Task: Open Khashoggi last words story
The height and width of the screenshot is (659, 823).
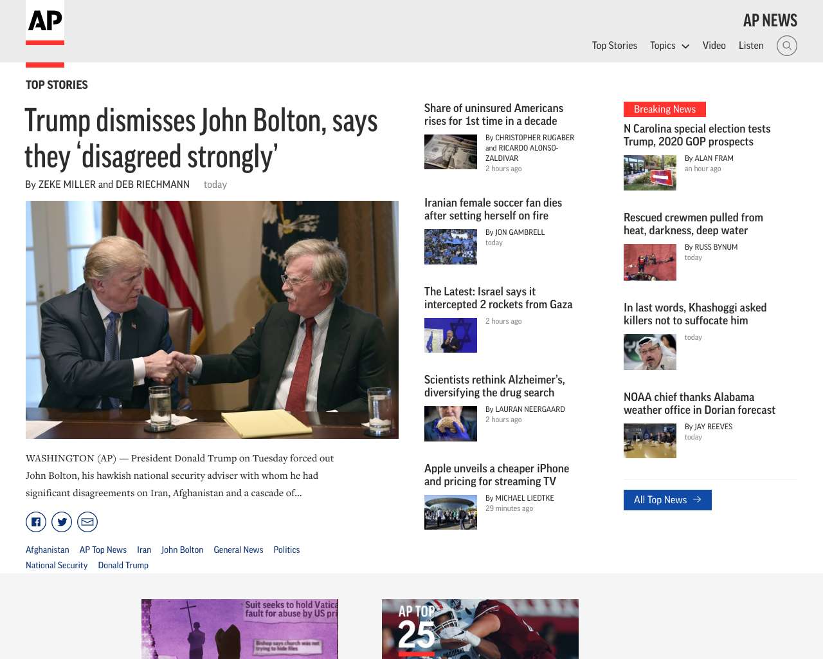Action: coord(695,314)
